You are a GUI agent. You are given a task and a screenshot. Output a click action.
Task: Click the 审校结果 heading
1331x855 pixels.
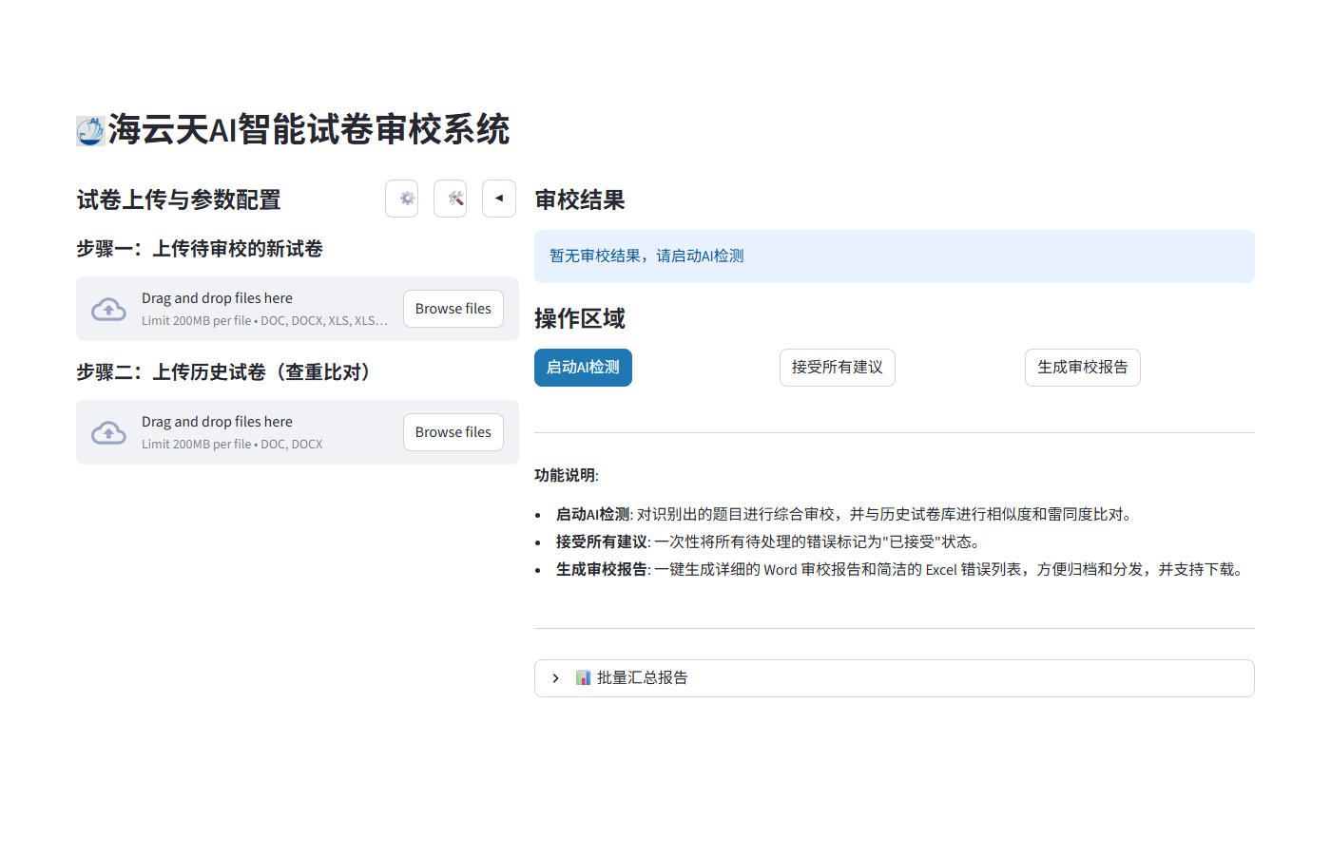click(x=580, y=200)
